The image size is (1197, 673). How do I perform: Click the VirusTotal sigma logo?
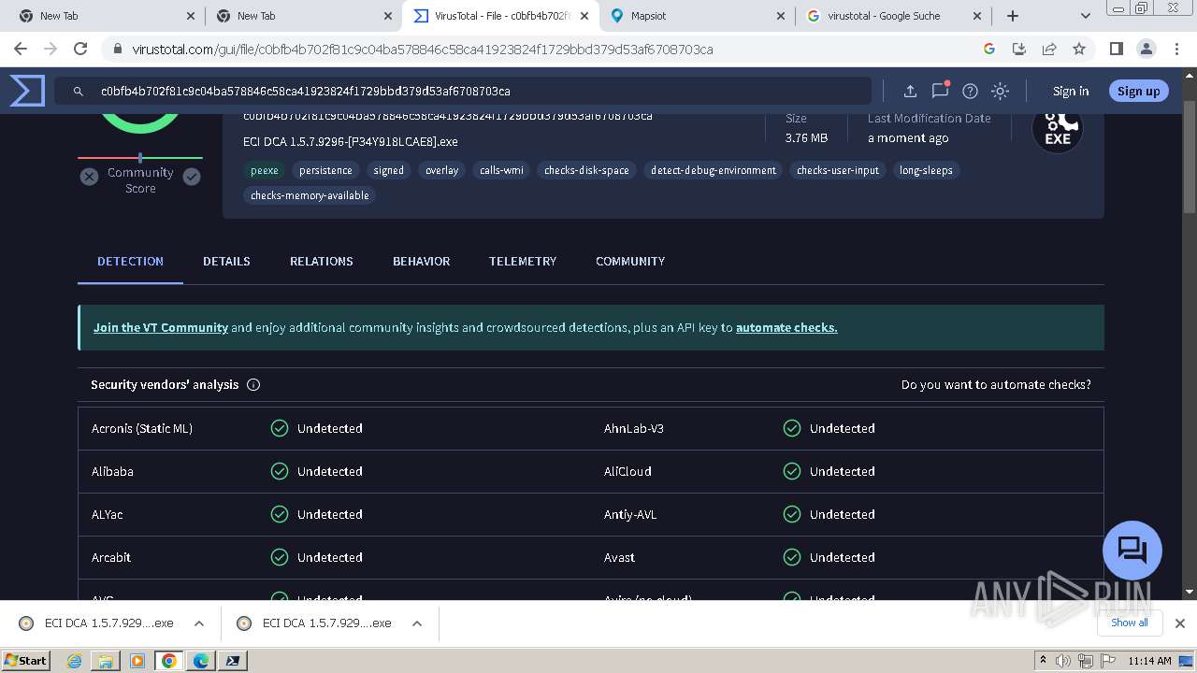(x=27, y=91)
